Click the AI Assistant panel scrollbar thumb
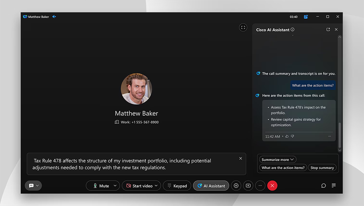The image size is (364, 206). coord(340,135)
